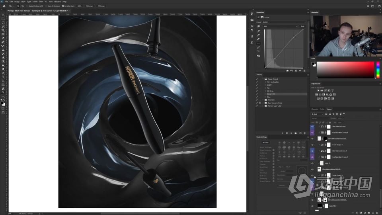Click the Auto button in Curves
The width and height of the screenshot is (382, 215).
(302, 26)
